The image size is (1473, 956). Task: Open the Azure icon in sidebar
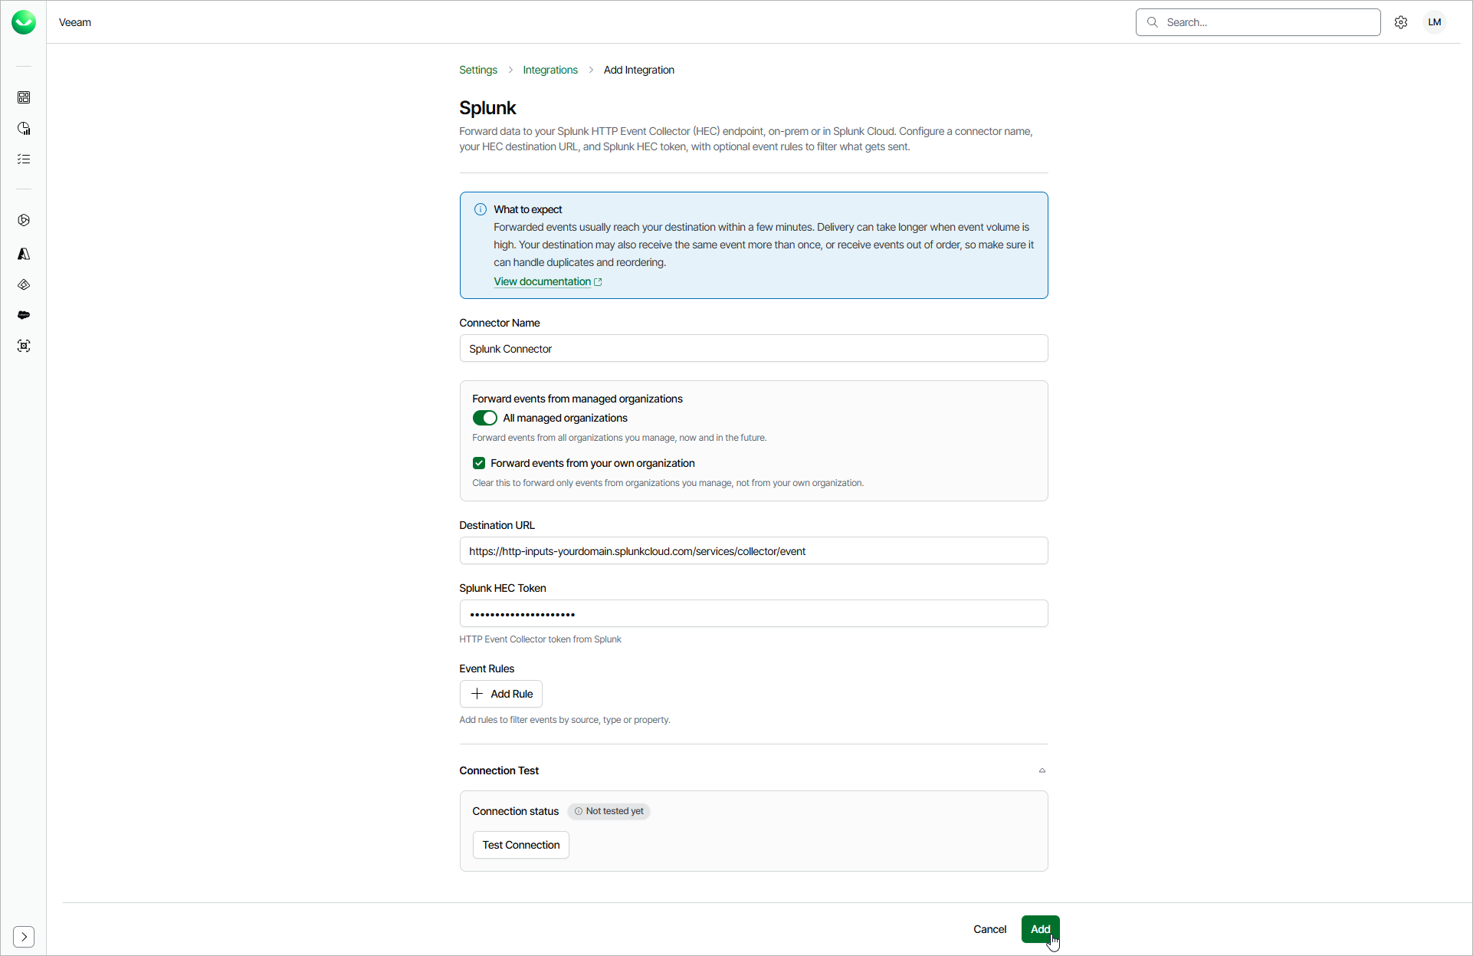(24, 254)
